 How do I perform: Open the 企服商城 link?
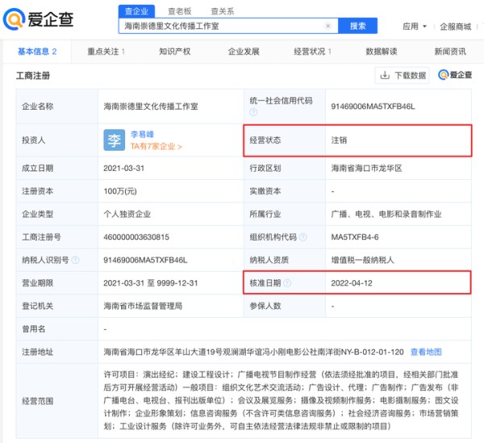tap(455, 27)
